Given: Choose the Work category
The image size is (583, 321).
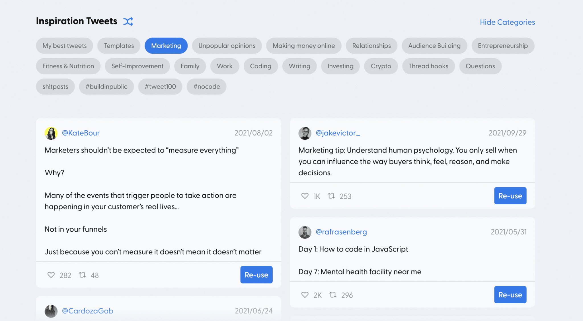Looking at the screenshot, I should pyautogui.click(x=225, y=66).
